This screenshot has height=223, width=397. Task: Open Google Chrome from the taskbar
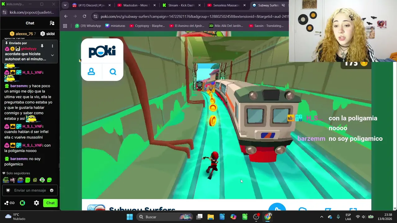268,217
